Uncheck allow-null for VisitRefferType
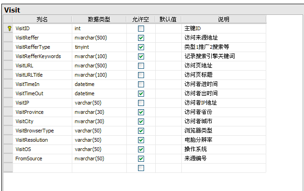 [141, 47]
